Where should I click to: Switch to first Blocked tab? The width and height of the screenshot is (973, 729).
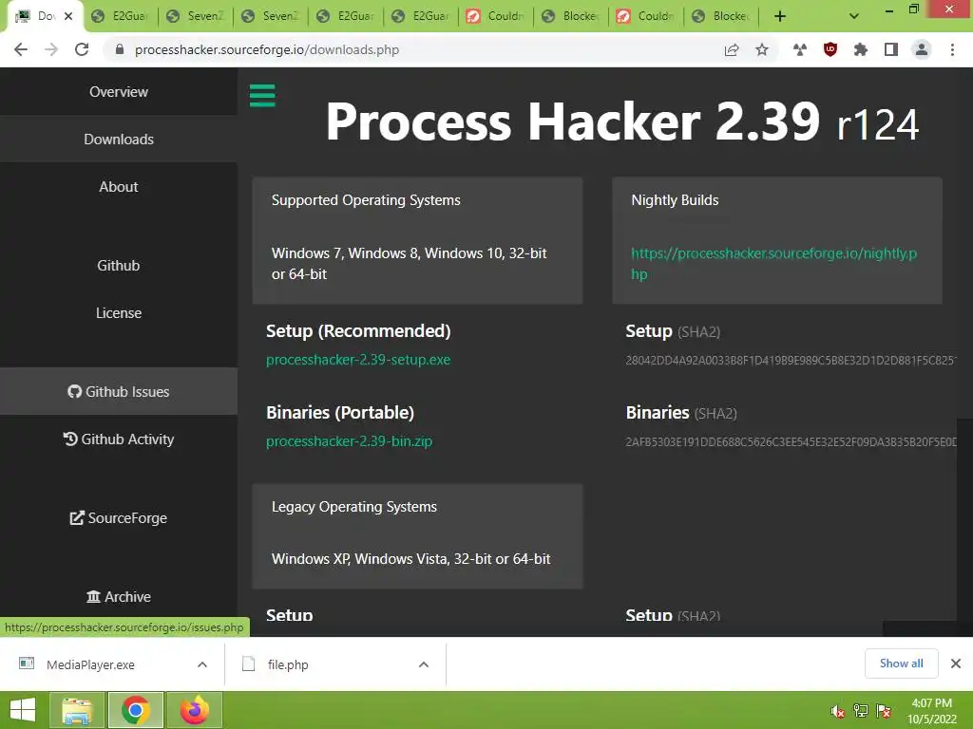click(571, 16)
